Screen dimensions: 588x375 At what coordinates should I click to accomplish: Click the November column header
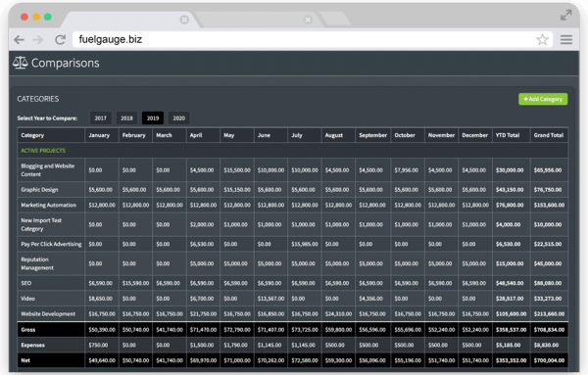(x=441, y=135)
